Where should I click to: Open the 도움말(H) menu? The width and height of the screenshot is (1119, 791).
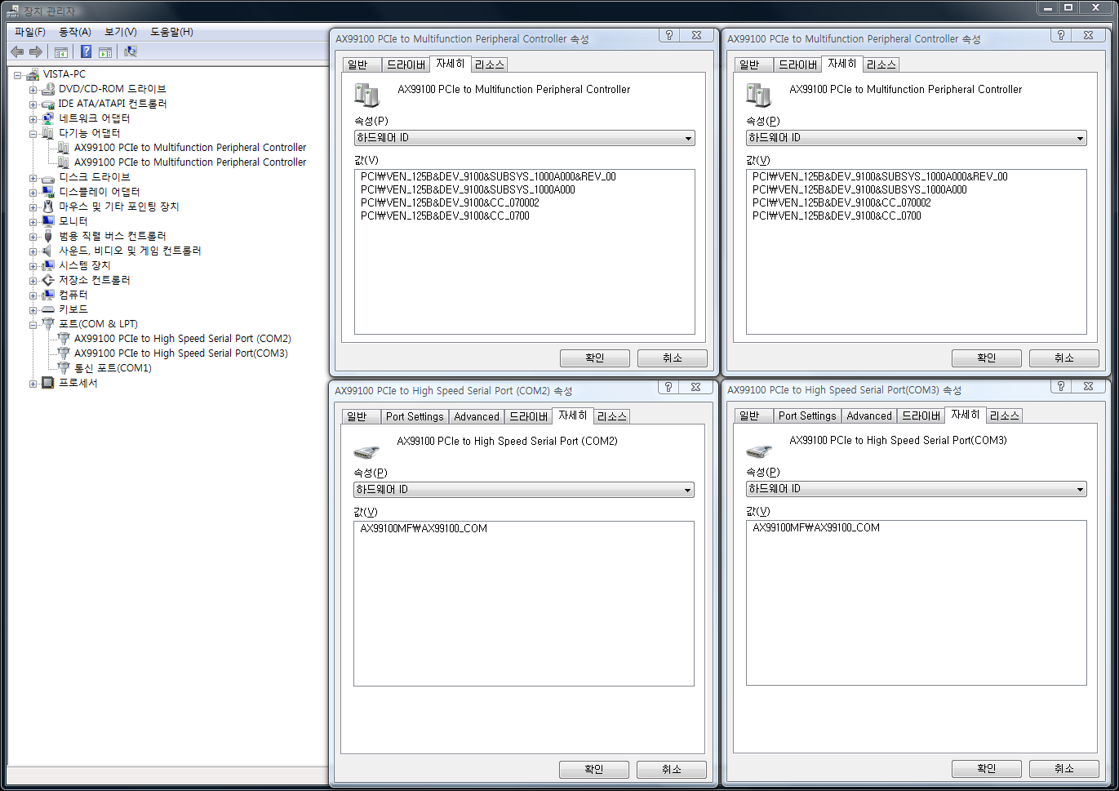pos(171,32)
